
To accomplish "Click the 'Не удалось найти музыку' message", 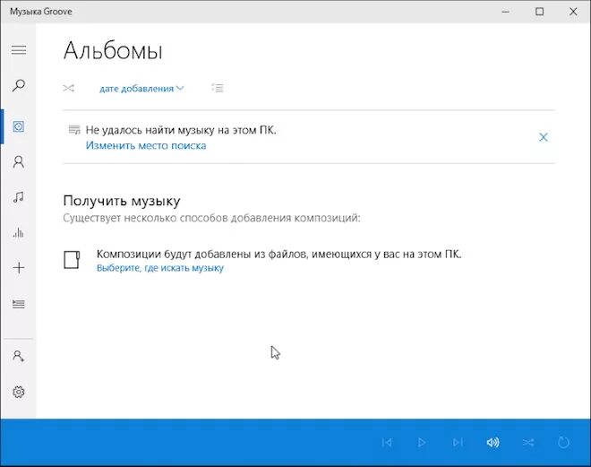I will (x=181, y=130).
